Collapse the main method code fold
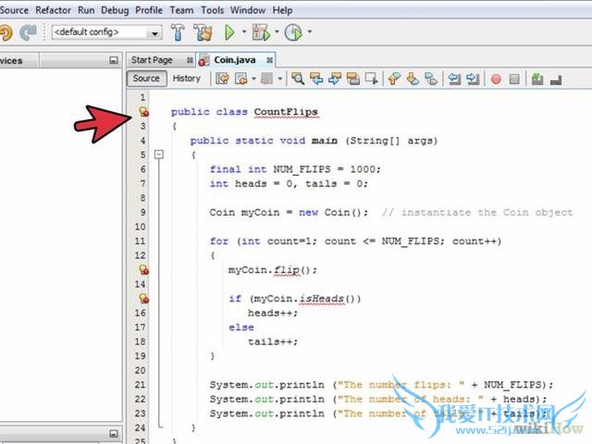The width and height of the screenshot is (592, 444). coord(159,154)
